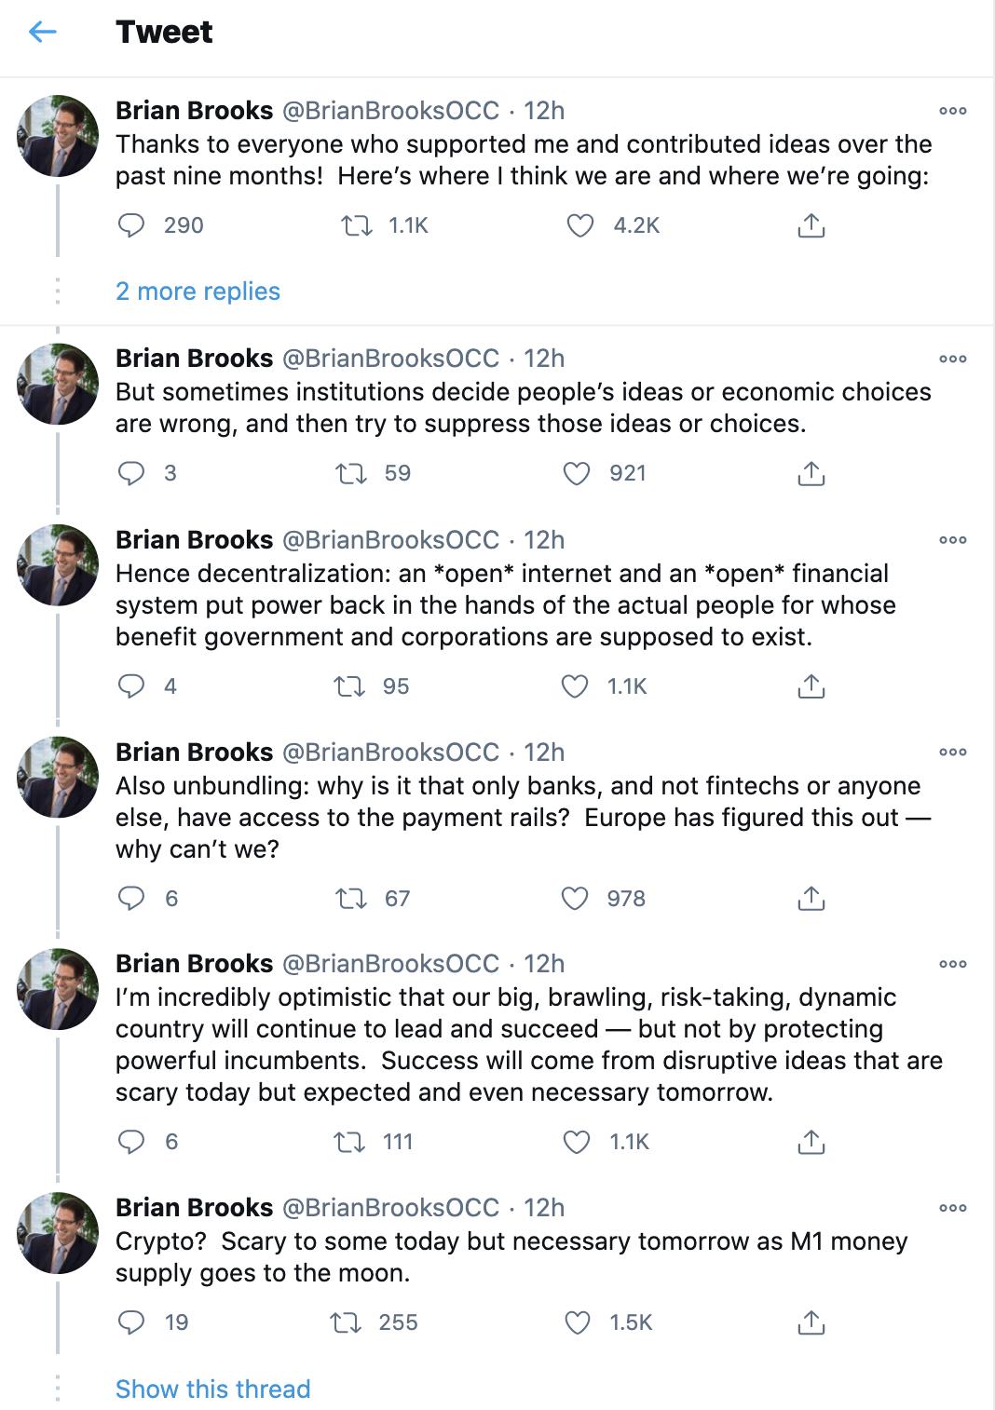The width and height of the screenshot is (995, 1410).
Task: Reply to the 'Hence decentralization' tweet
Action: click(x=131, y=686)
